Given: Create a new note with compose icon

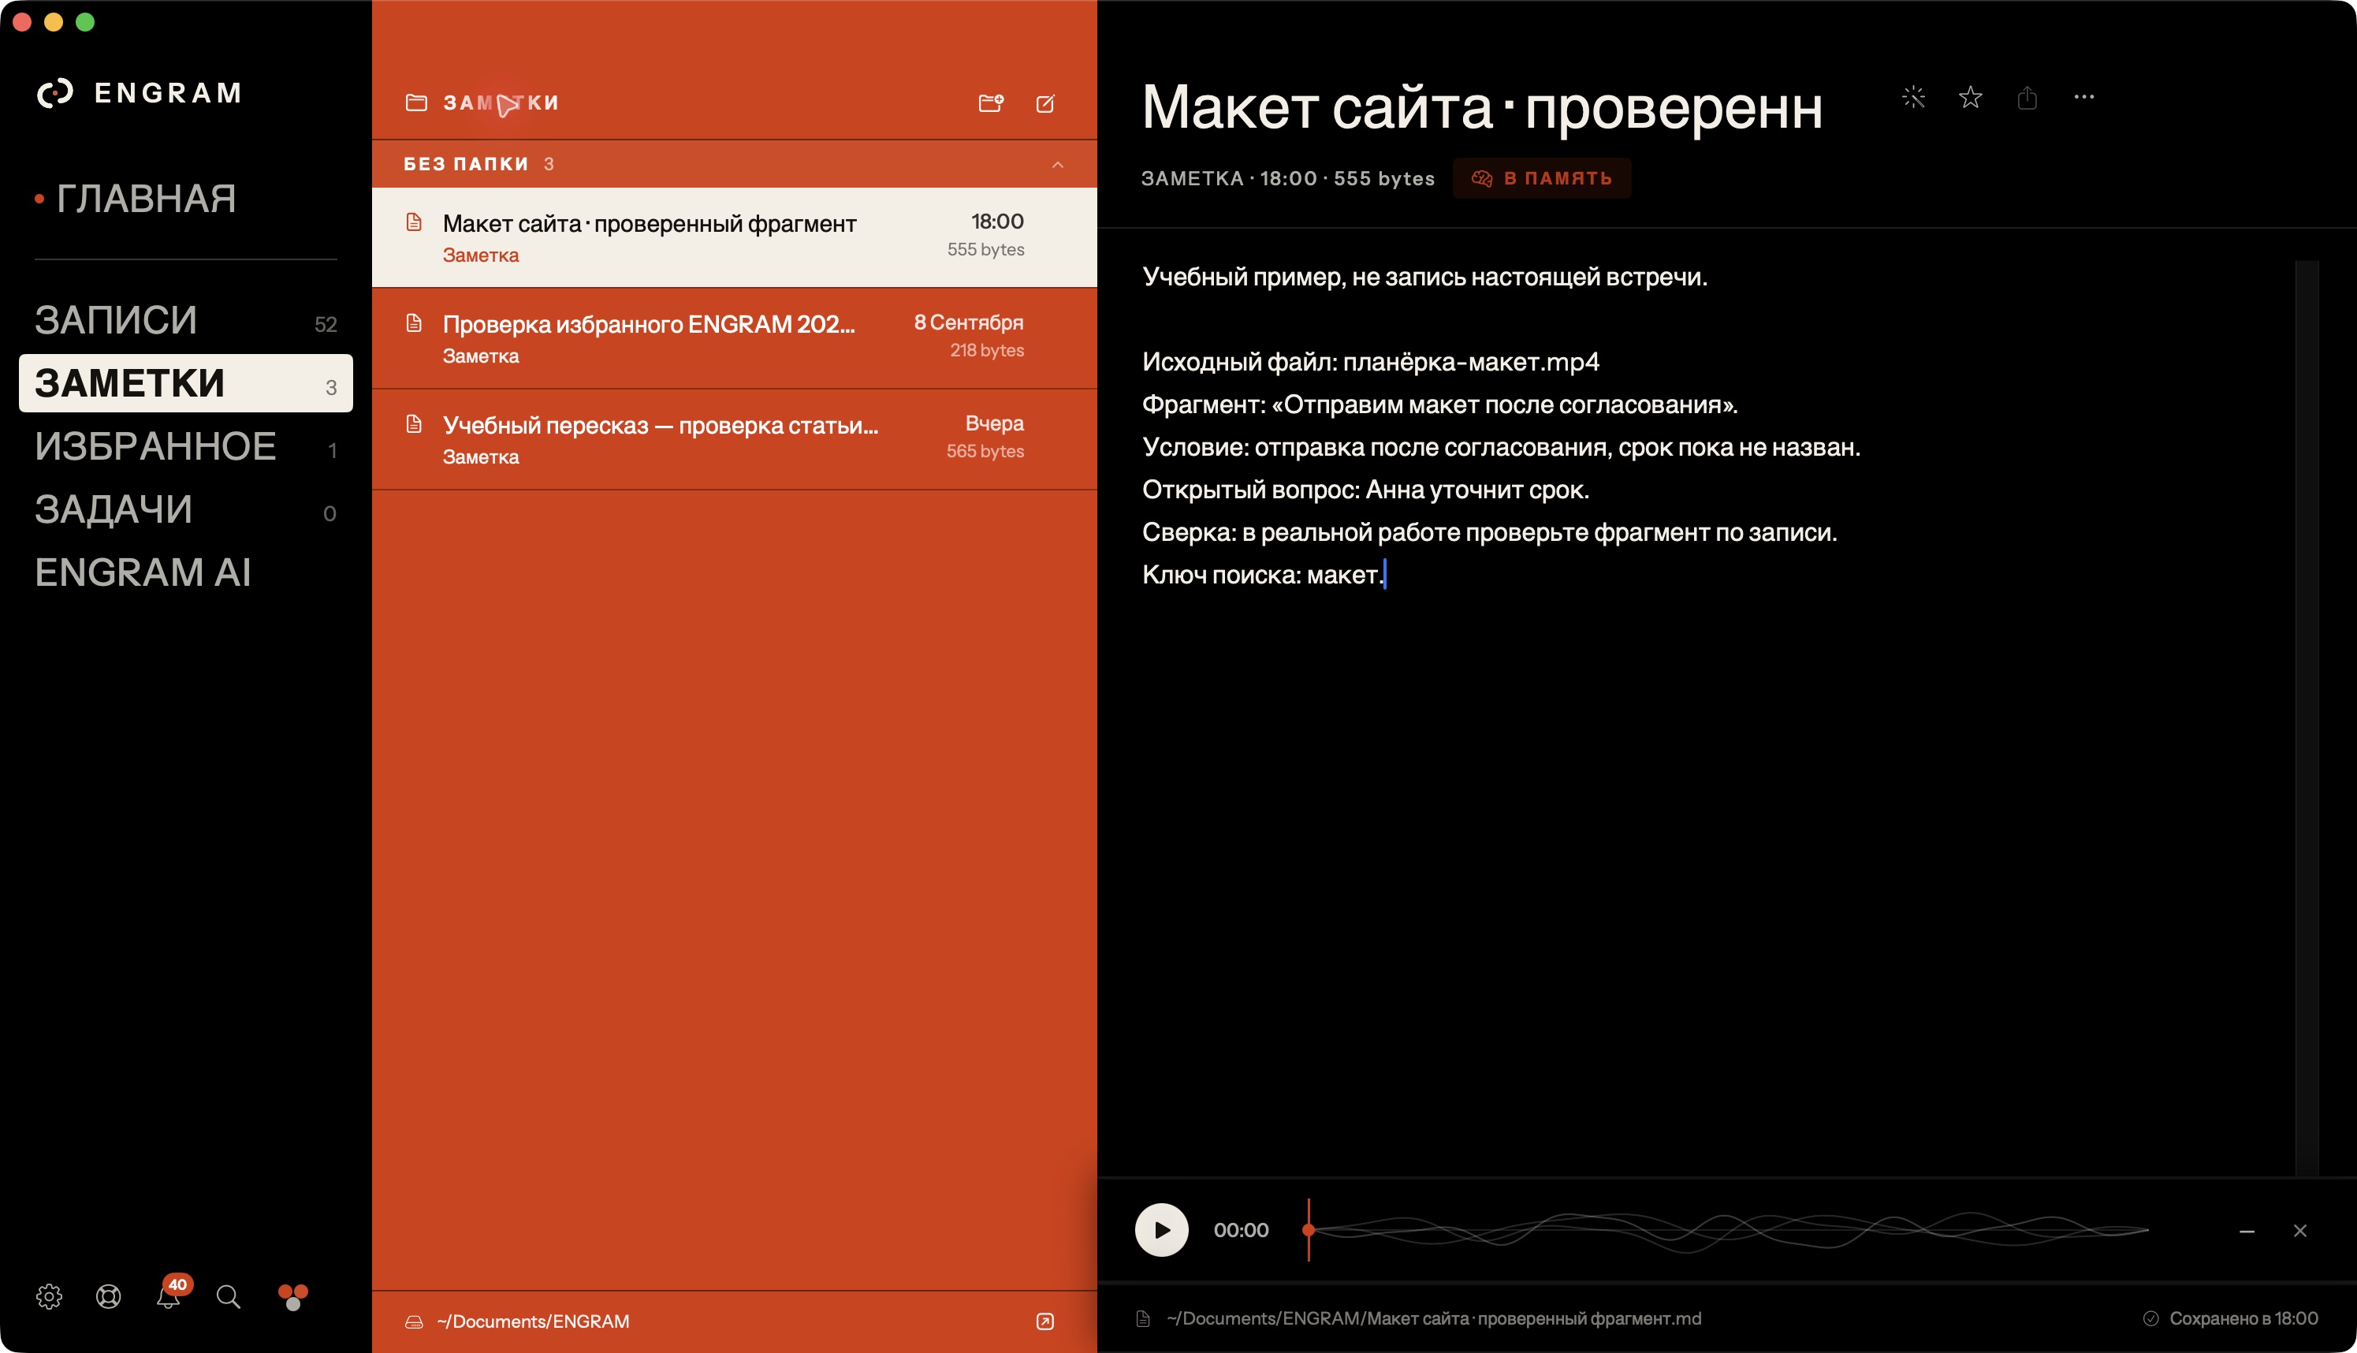Looking at the screenshot, I should click(1045, 103).
